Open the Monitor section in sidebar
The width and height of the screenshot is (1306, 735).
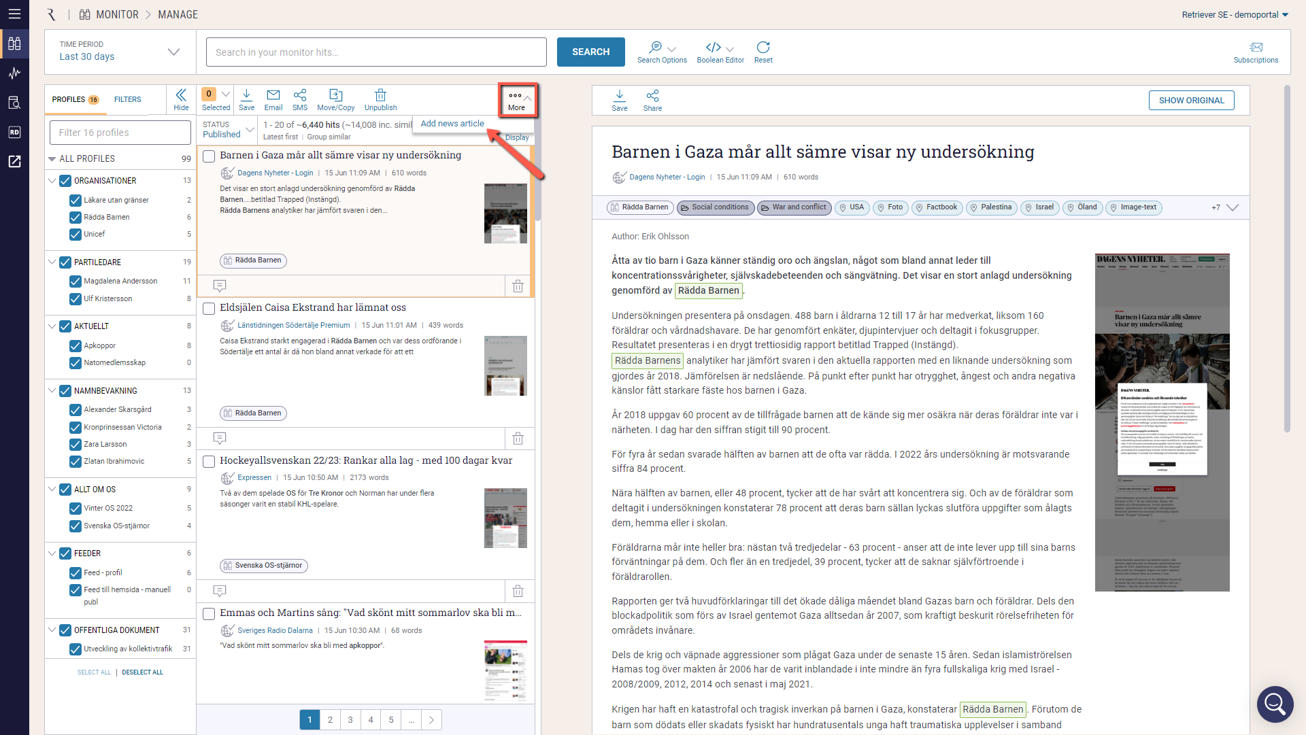(14, 44)
